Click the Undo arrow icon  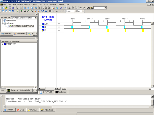tap(81, 8)
